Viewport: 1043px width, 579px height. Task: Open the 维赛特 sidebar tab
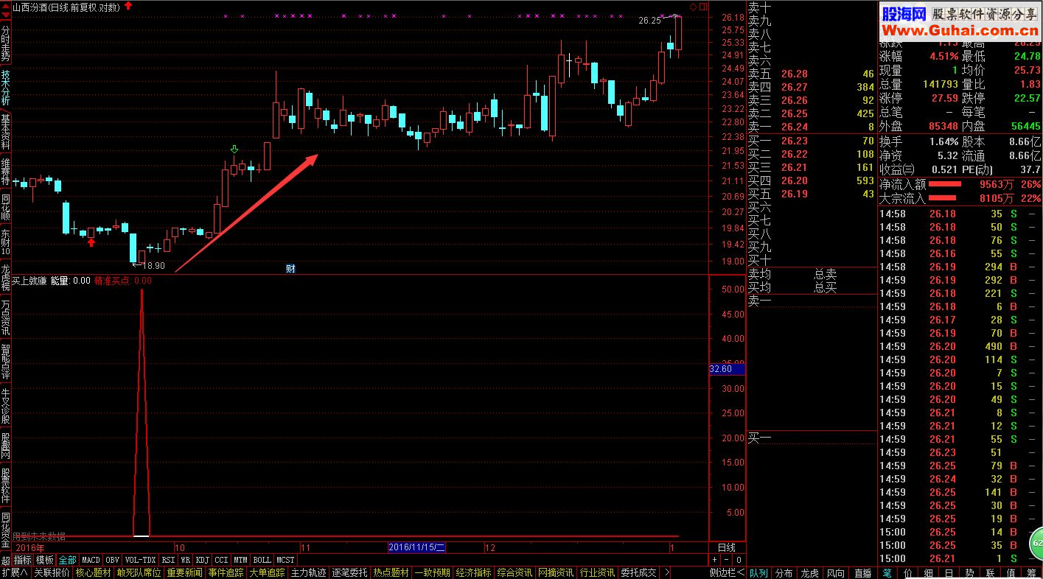pos(6,171)
